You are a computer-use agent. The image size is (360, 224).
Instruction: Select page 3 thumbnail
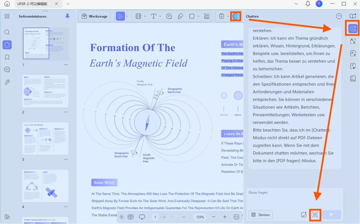[x=45, y=138]
